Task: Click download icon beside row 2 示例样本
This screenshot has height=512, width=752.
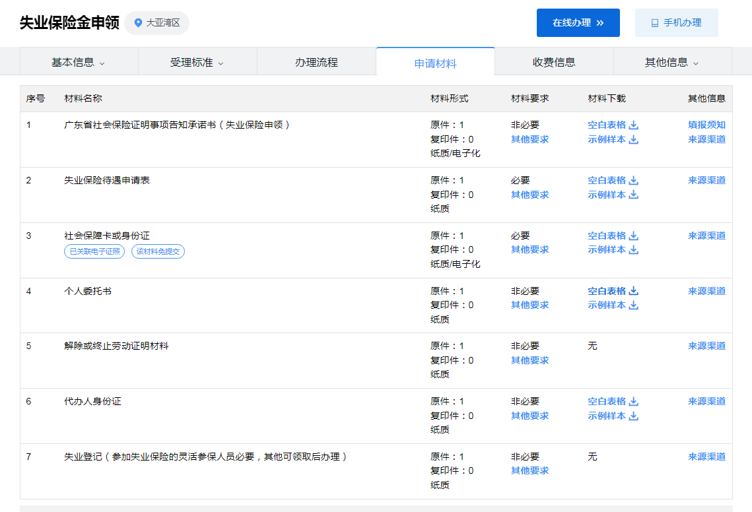Action: click(x=634, y=195)
